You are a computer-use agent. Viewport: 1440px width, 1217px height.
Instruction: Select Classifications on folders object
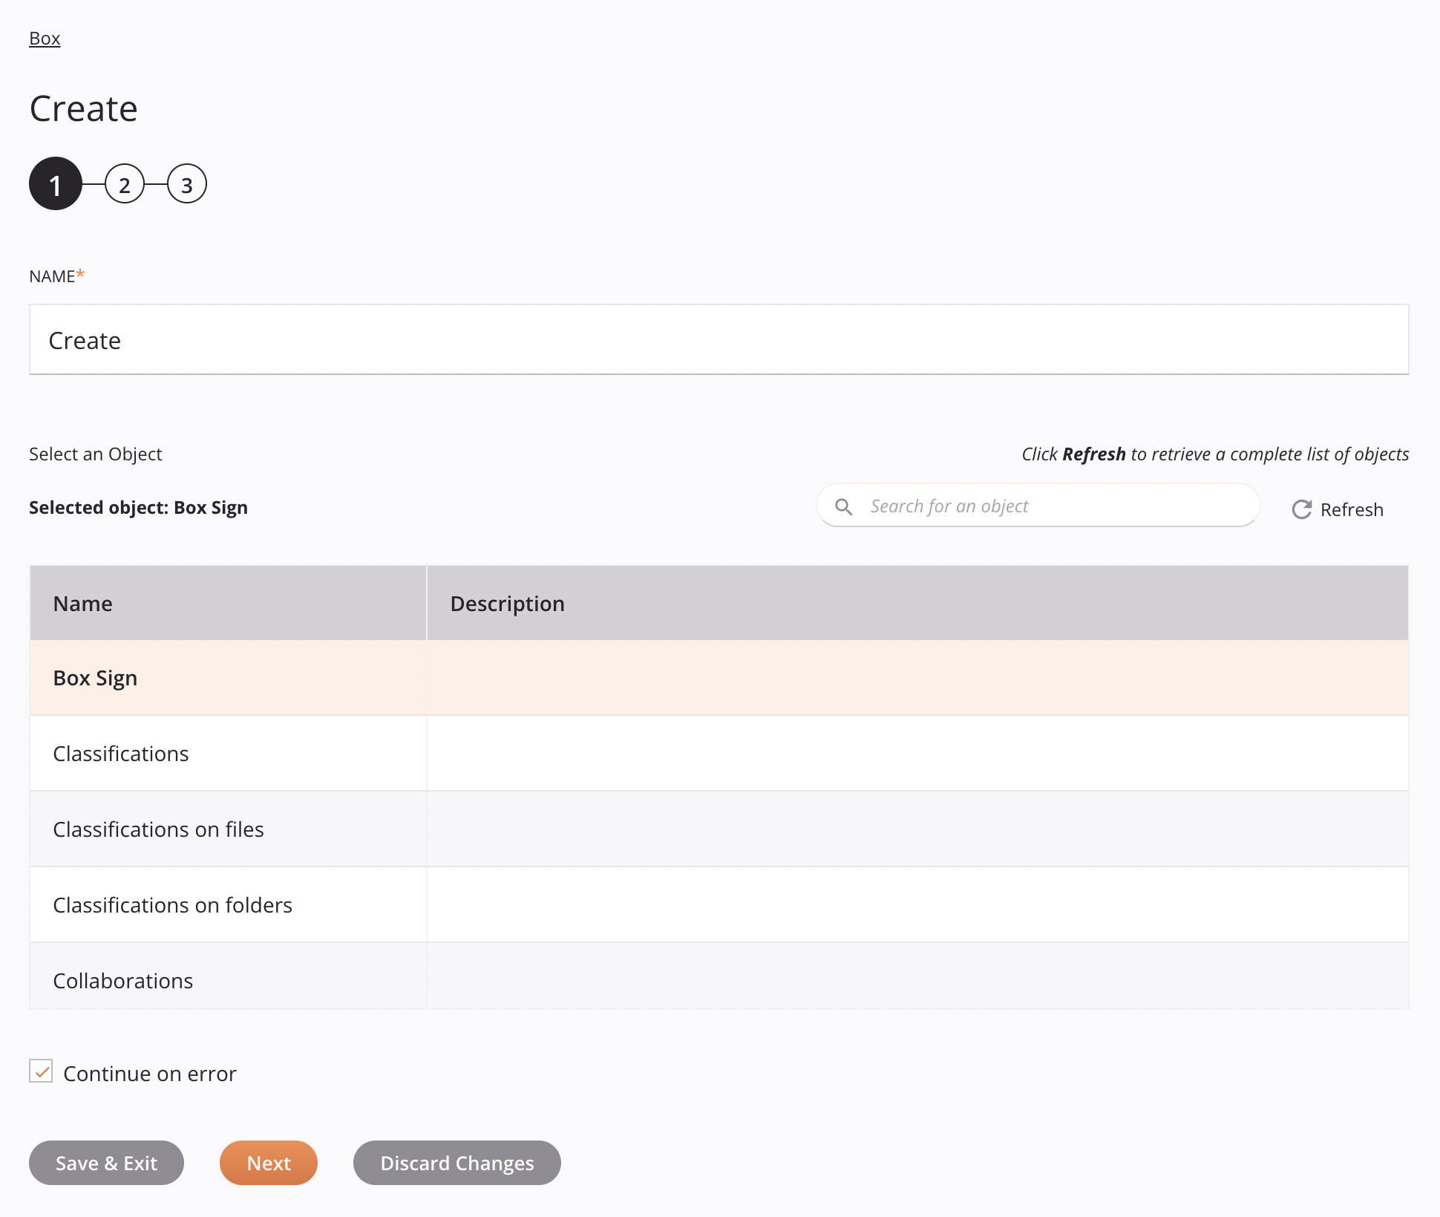(173, 903)
